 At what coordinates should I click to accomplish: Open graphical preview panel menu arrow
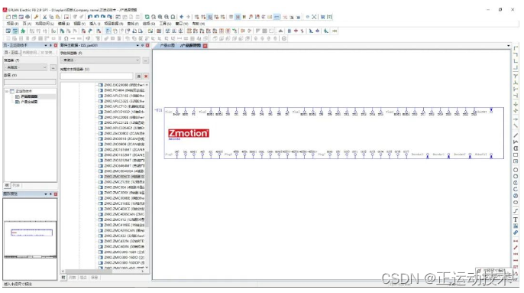pyautogui.click(x=46, y=194)
